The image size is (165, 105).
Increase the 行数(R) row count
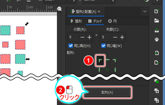89,37
